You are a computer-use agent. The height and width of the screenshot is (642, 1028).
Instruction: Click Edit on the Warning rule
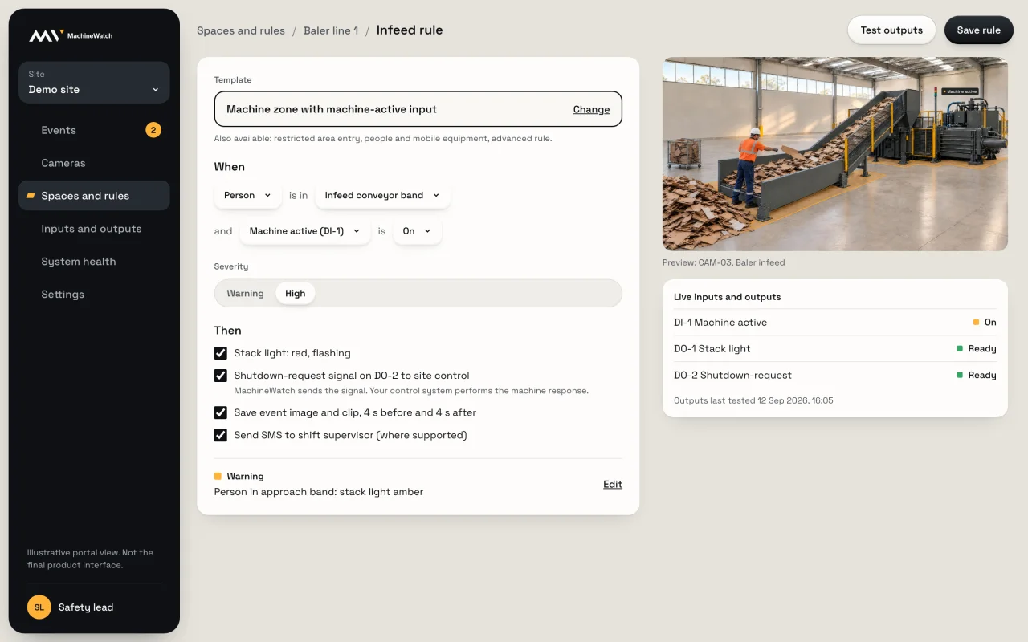point(613,484)
